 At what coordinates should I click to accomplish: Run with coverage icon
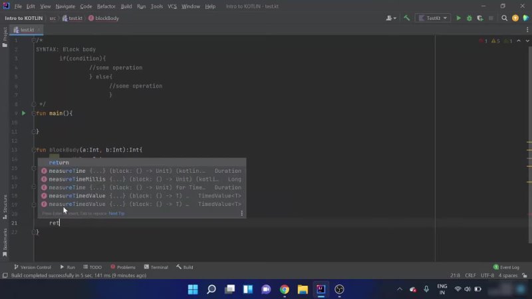coord(480,19)
